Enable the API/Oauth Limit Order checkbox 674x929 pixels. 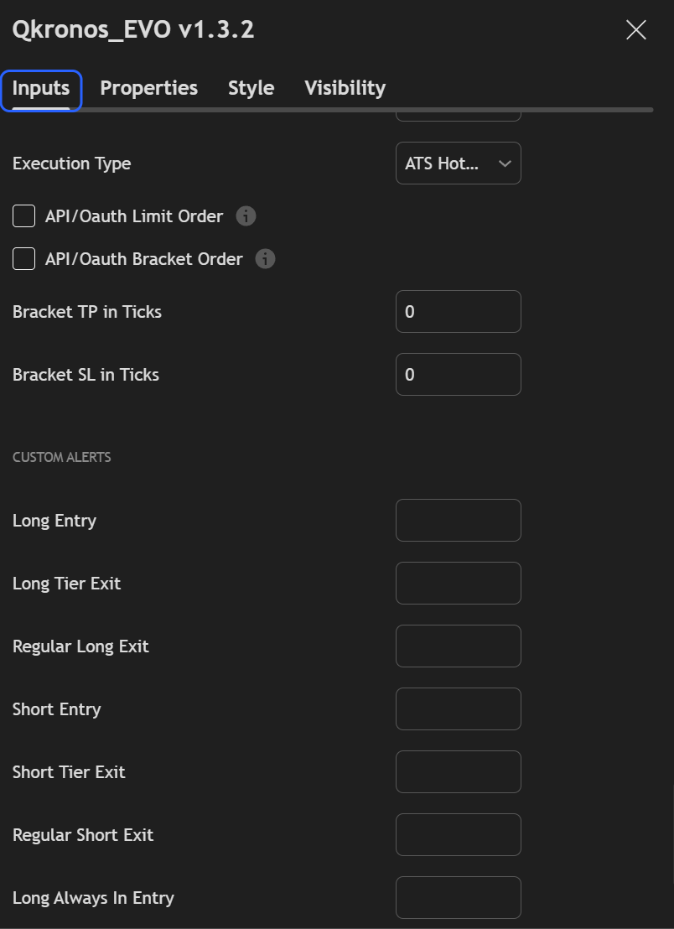click(24, 216)
